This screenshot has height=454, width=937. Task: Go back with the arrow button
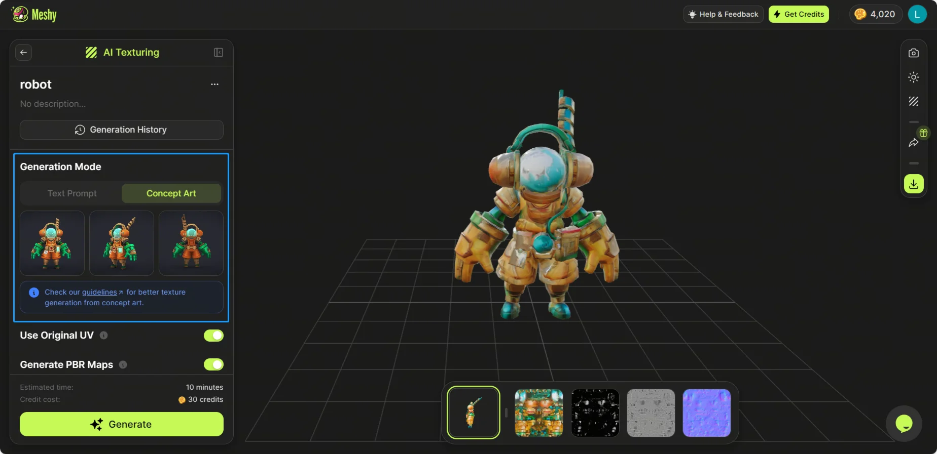pyautogui.click(x=23, y=53)
